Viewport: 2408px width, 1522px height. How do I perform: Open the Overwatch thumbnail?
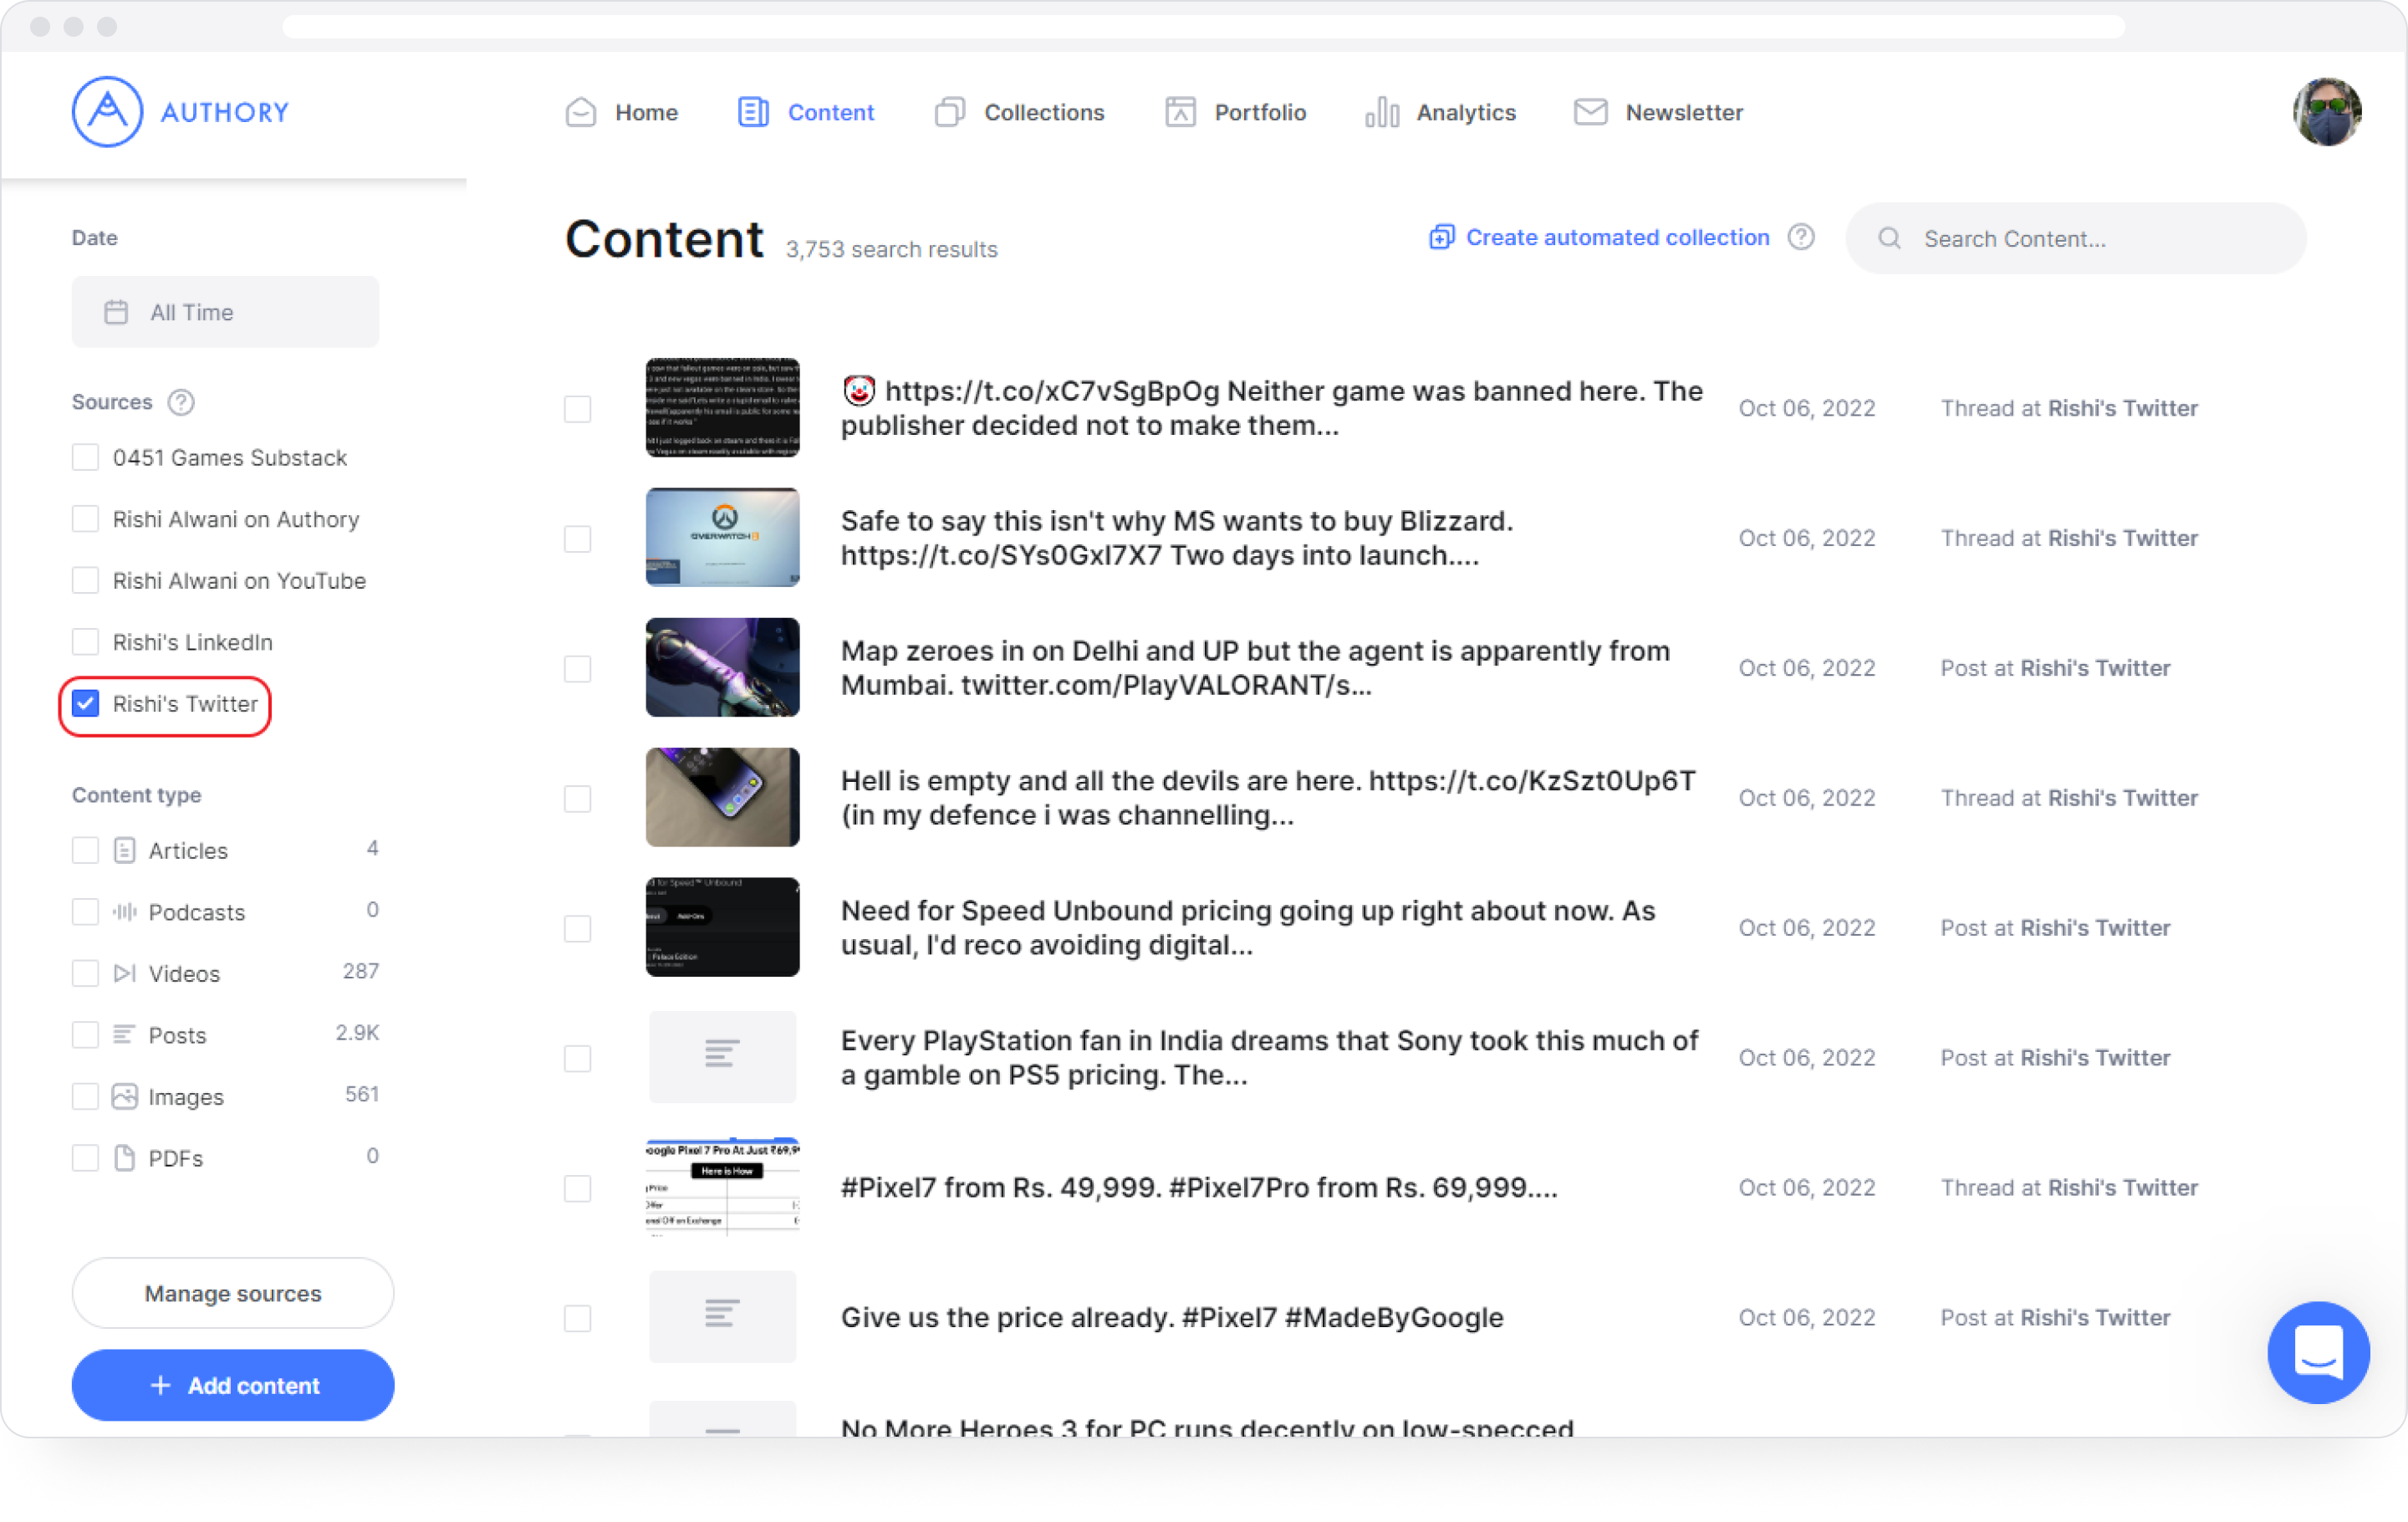(x=722, y=537)
